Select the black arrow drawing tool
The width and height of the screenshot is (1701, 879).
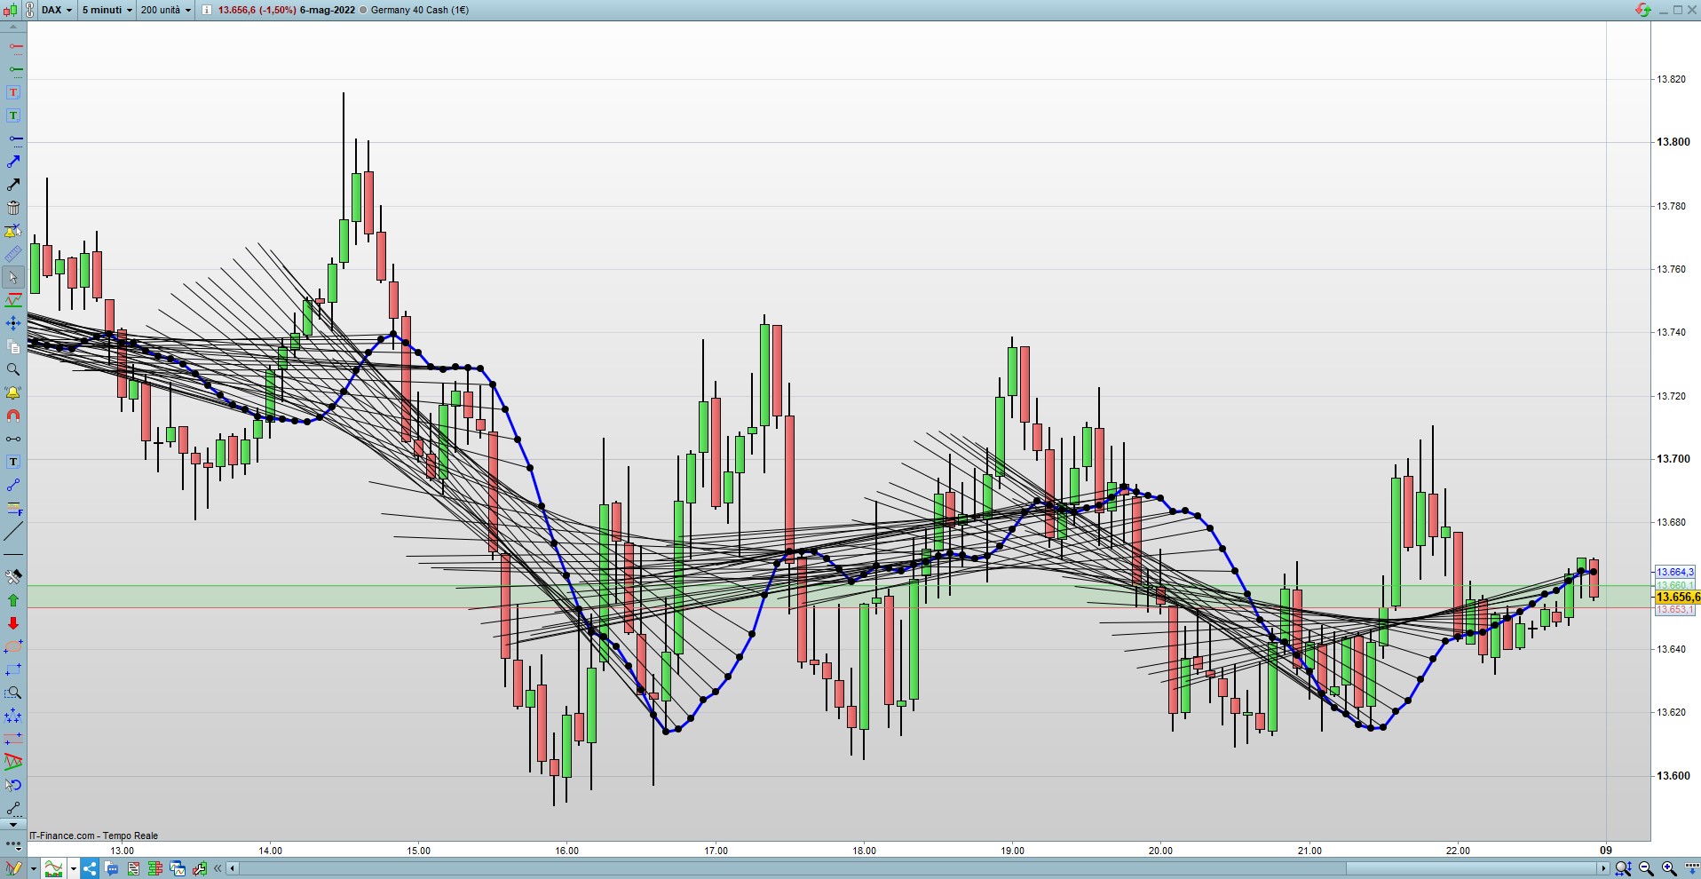pos(13,185)
